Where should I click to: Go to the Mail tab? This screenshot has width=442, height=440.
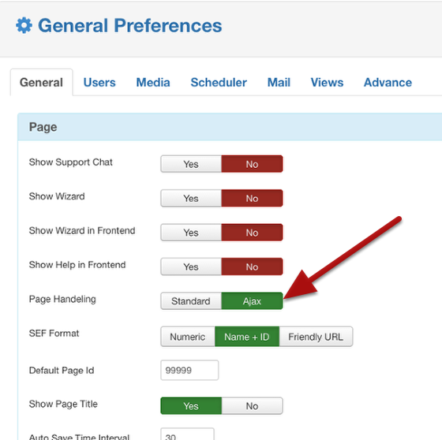[279, 83]
